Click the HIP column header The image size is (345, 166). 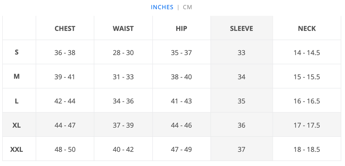click(181, 28)
